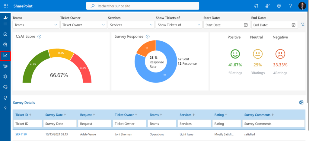The width and height of the screenshot is (309, 141).
Task: Open the Home icon in sidebar
Action: click(5, 34)
